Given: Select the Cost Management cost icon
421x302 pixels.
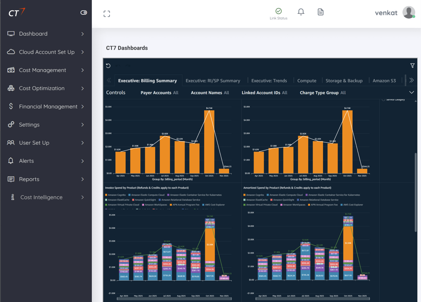Looking at the screenshot, I should (x=11, y=70).
